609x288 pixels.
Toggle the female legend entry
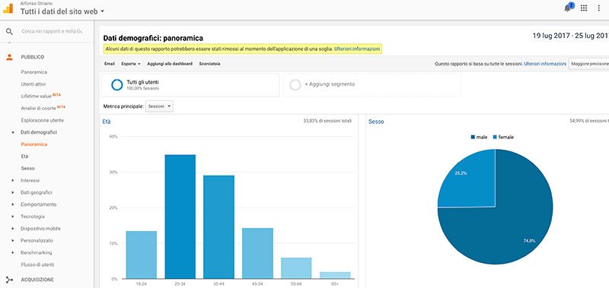pos(503,138)
